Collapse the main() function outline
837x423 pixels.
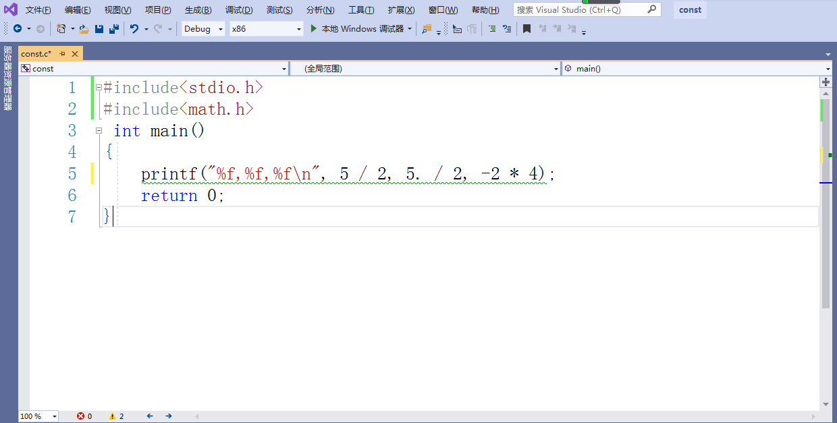pyautogui.click(x=99, y=130)
